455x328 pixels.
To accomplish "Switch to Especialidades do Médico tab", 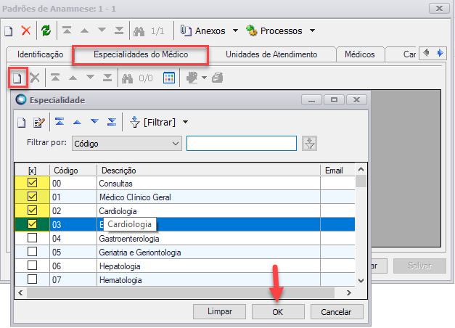I will (x=141, y=54).
